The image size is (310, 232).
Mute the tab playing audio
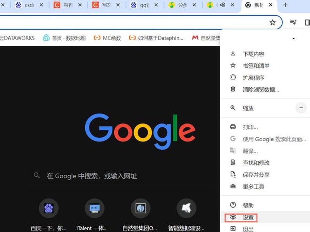(222, 5)
